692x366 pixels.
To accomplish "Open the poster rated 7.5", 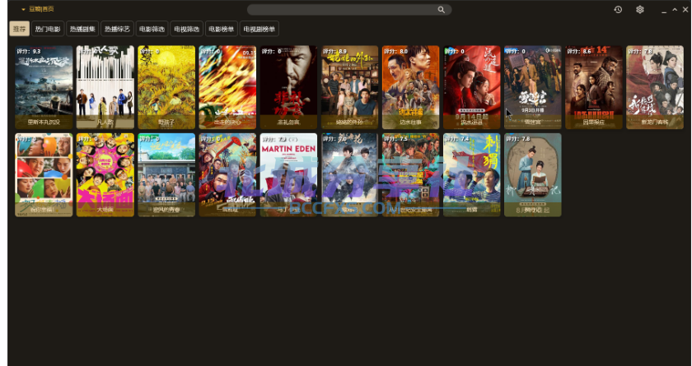I will click(411, 175).
